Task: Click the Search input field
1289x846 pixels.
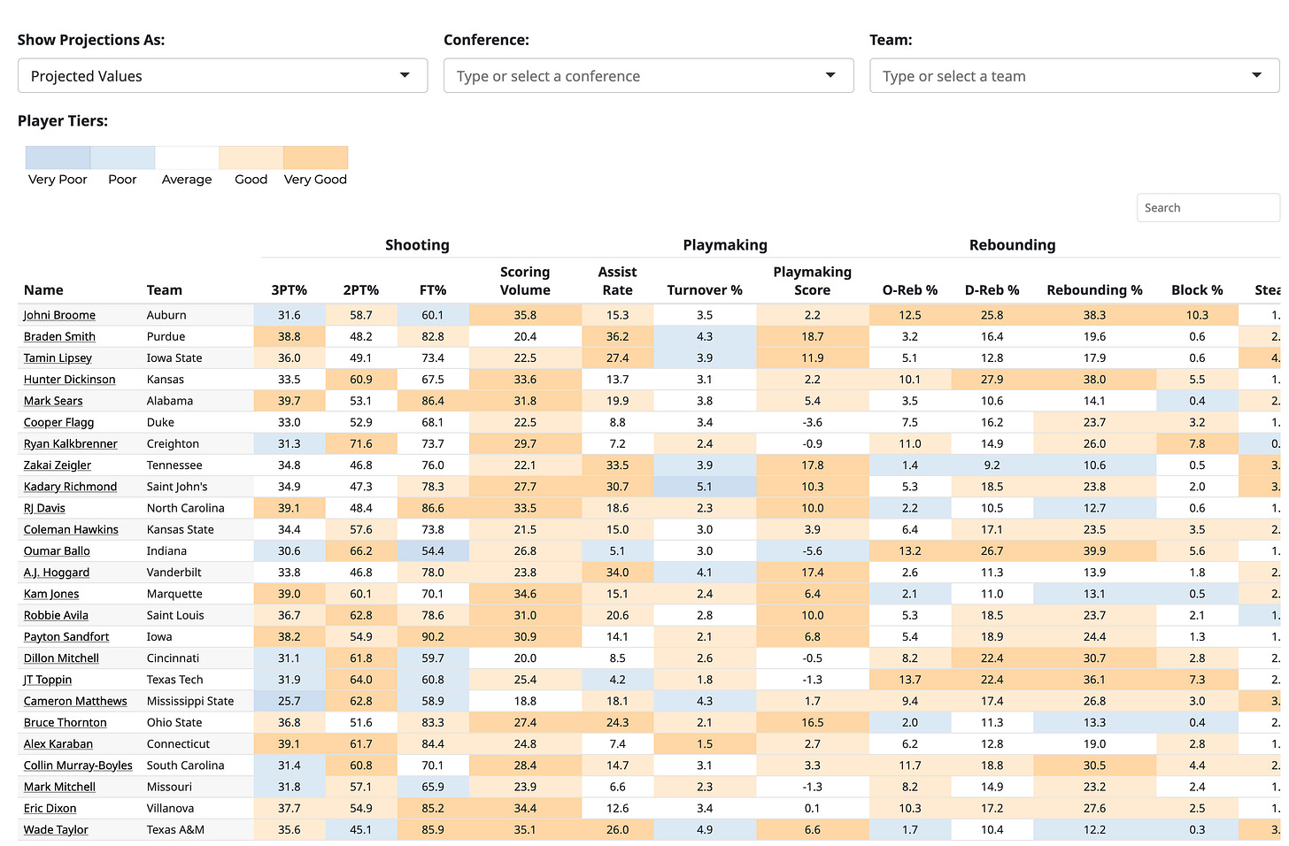Action: tap(1208, 207)
